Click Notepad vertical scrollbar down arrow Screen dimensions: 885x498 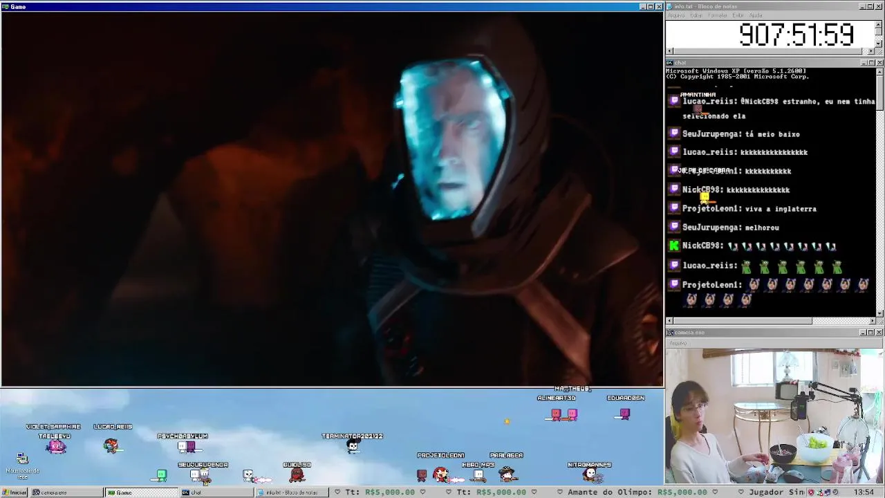pos(879,44)
